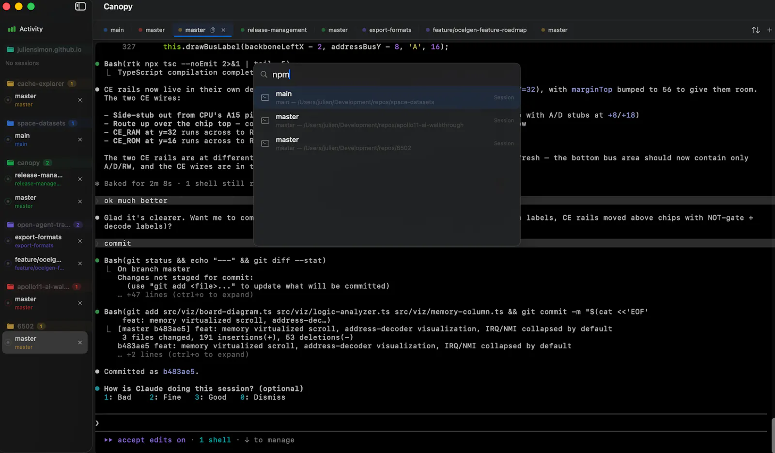Close the active master tab
The height and width of the screenshot is (453, 775).
[x=223, y=30]
